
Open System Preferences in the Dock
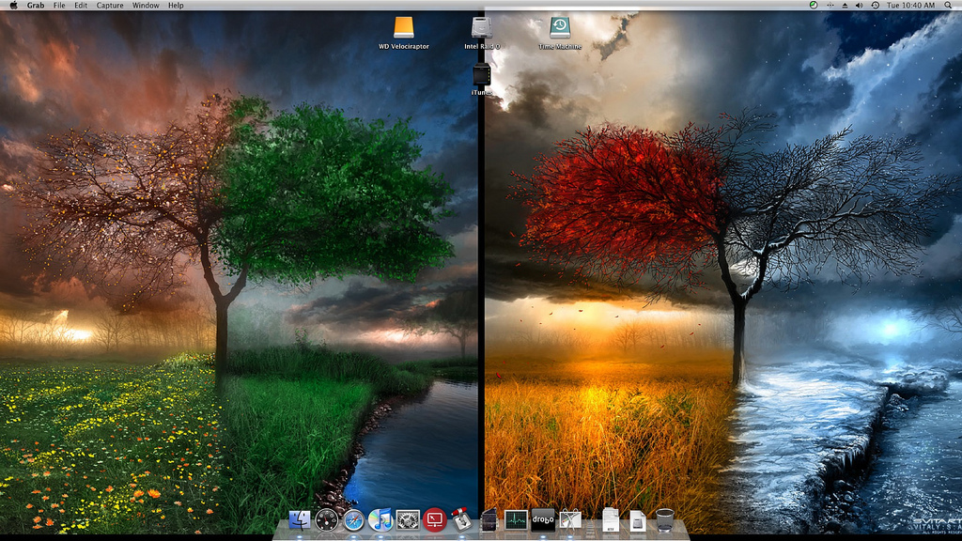click(x=408, y=520)
